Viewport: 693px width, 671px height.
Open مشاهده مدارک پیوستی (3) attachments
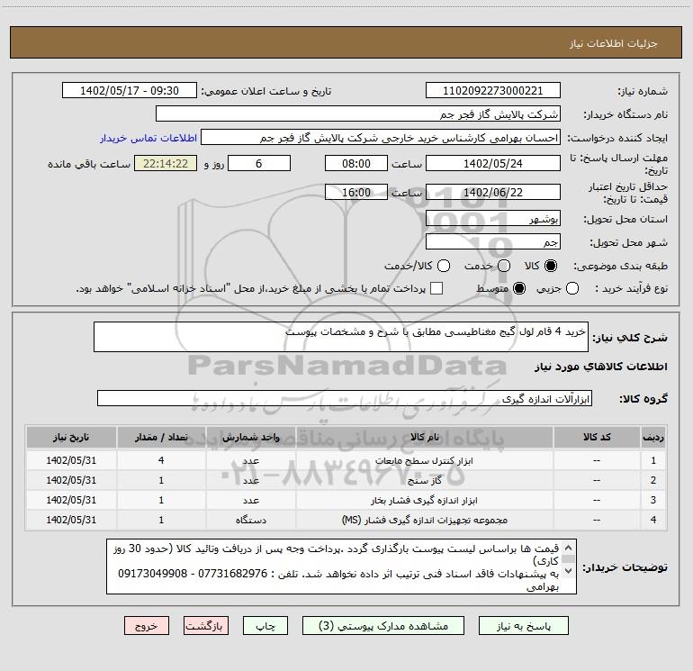pos(383,626)
